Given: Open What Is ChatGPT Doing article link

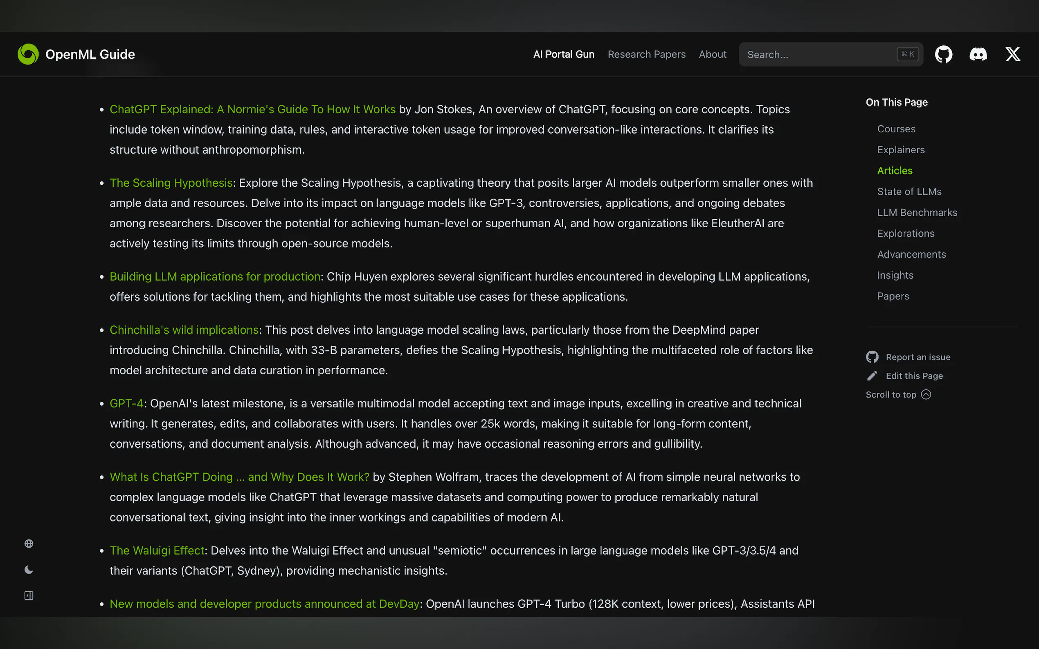Looking at the screenshot, I should [240, 477].
